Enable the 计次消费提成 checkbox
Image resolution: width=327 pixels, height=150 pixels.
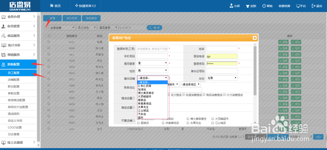pos(225,95)
